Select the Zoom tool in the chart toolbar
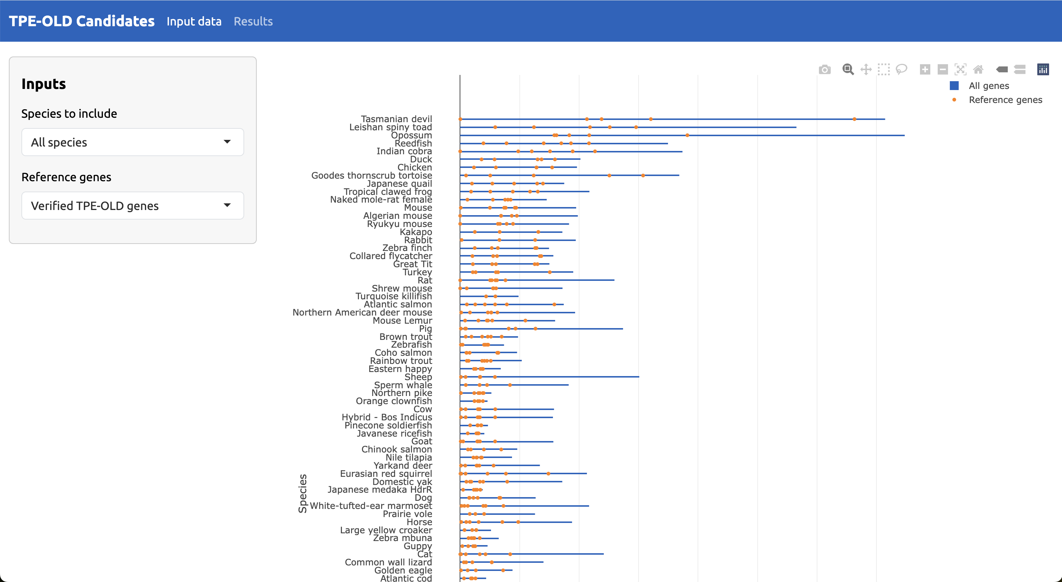The height and width of the screenshot is (582, 1062). point(848,69)
